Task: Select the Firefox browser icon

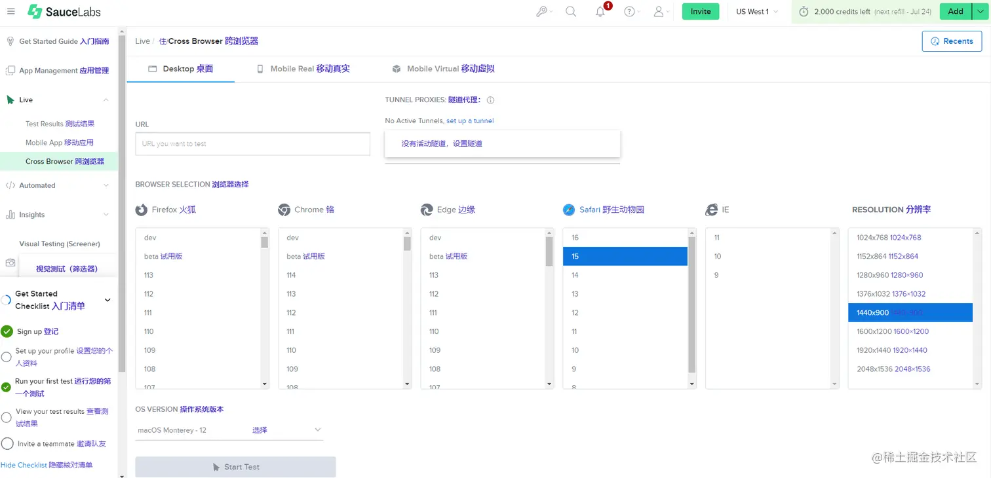Action: [x=142, y=210]
